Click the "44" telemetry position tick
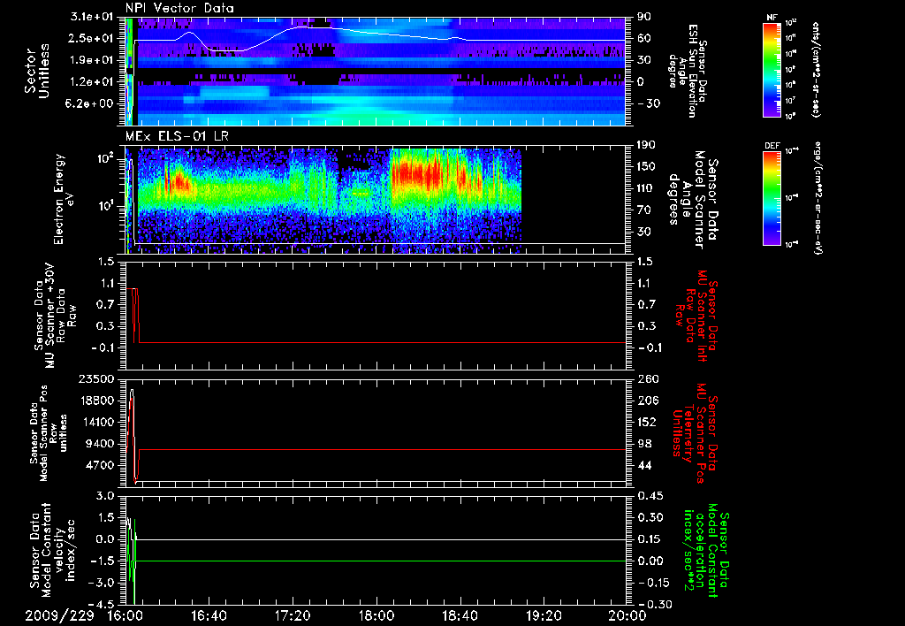The image size is (905, 626). click(644, 465)
